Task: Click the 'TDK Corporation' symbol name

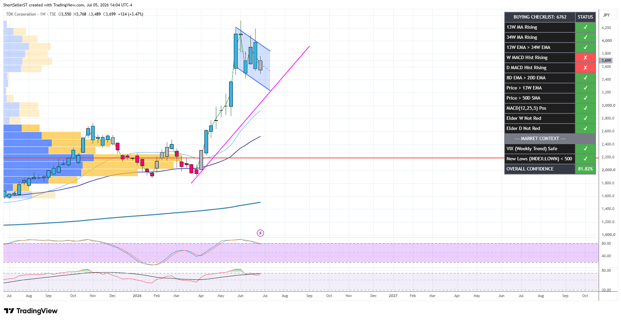Action: point(21,14)
